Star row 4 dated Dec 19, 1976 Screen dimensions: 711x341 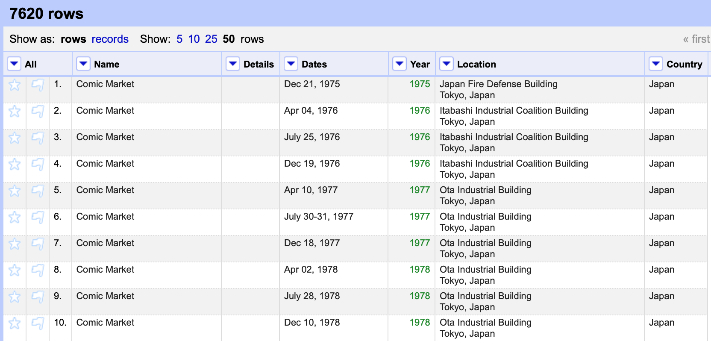15,165
